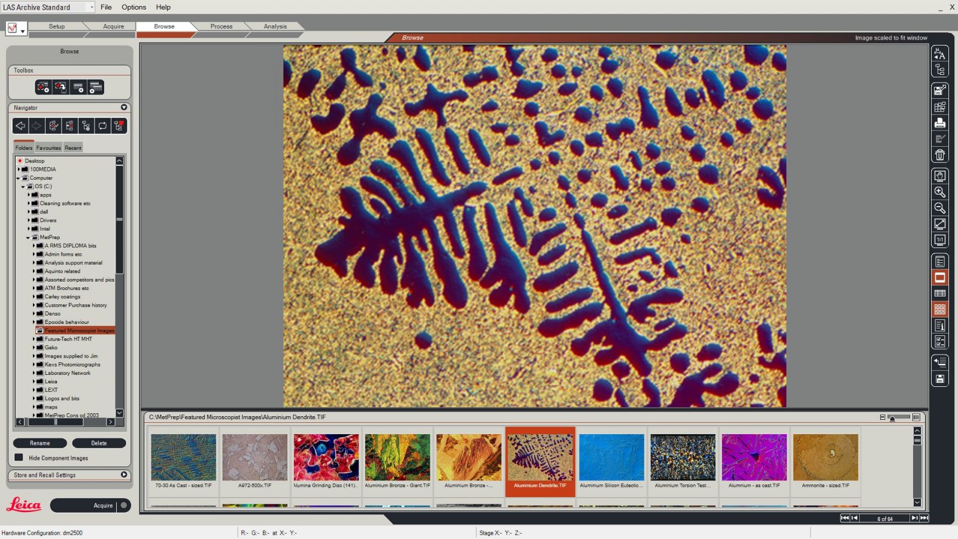958x539 pixels.
Task: Switch to the Analysis workflow tab
Action: (x=274, y=26)
